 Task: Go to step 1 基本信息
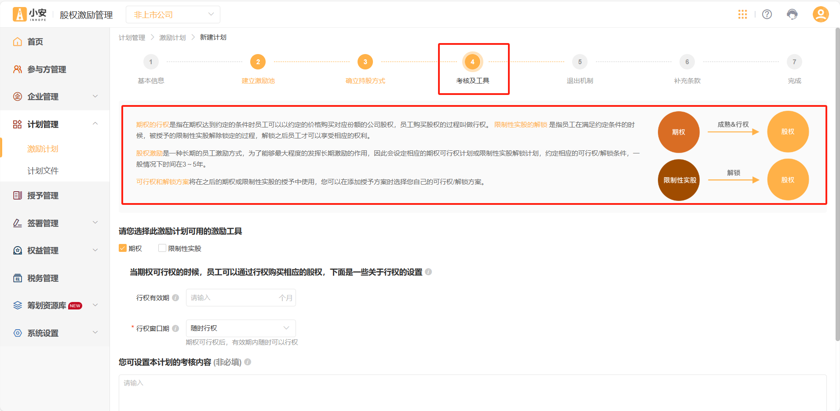(151, 62)
